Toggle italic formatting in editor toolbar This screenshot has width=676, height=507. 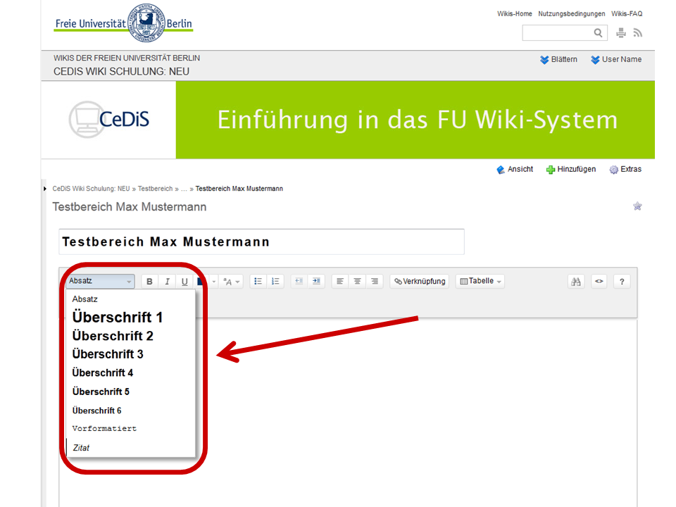[x=167, y=281]
